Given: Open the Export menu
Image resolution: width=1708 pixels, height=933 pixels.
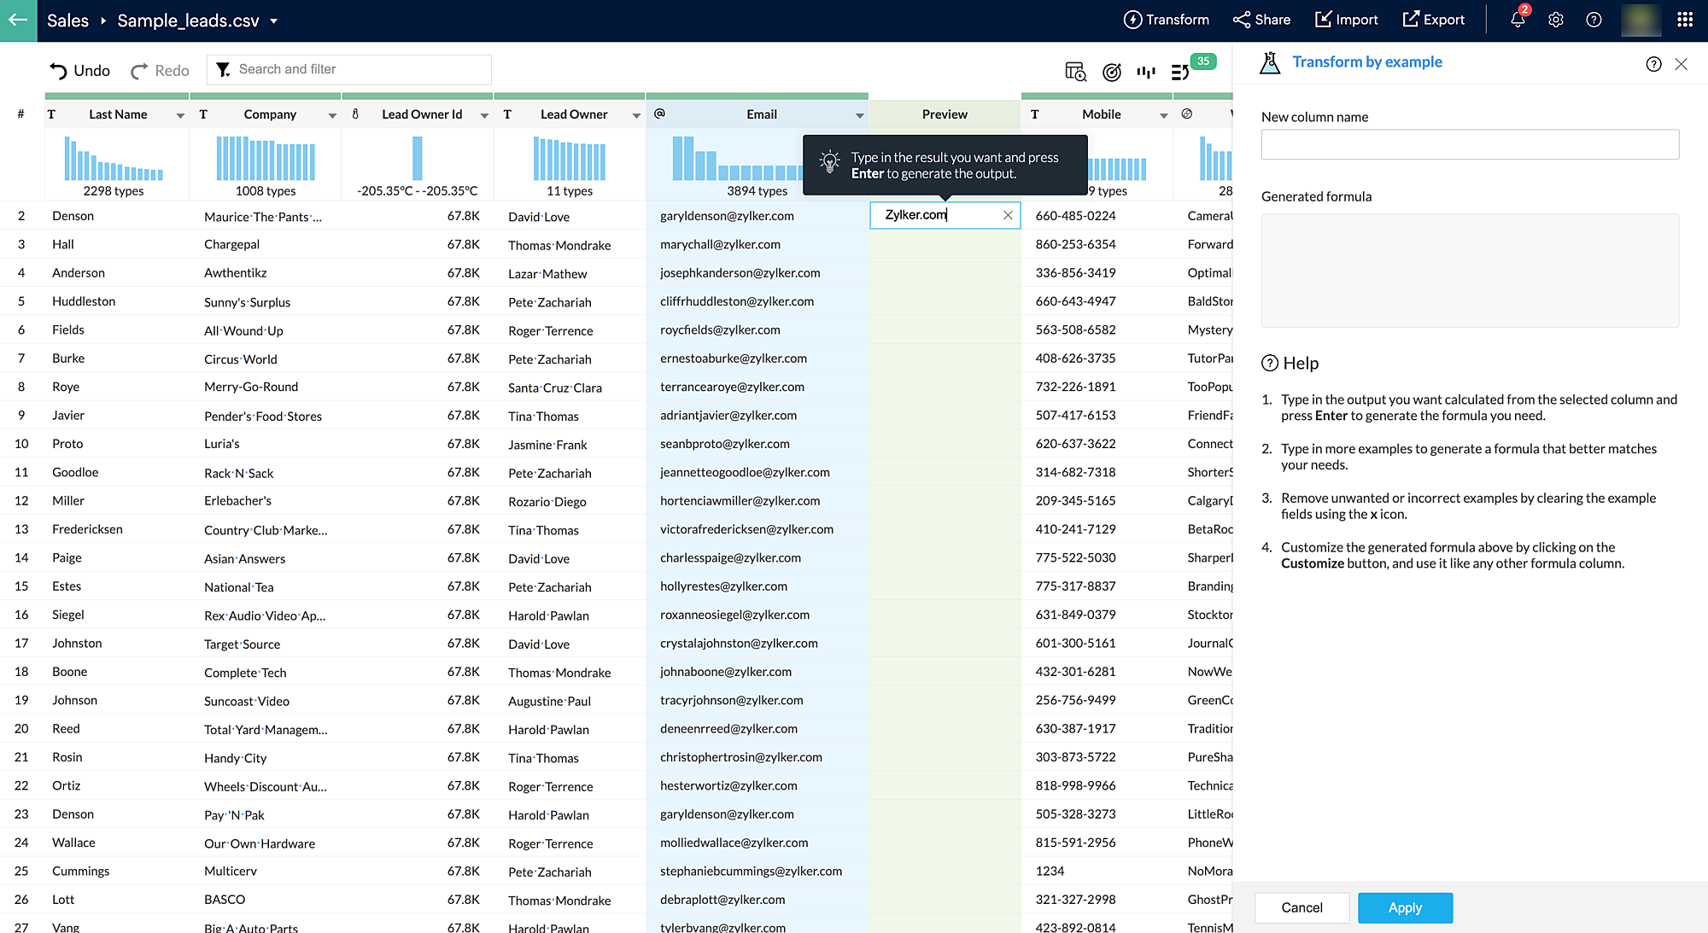Looking at the screenshot, I should point(1433,20).
